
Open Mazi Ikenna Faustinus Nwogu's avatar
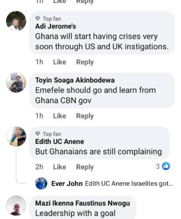(16, 206)
